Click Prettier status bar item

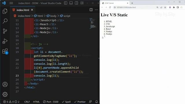pos(80,102)
